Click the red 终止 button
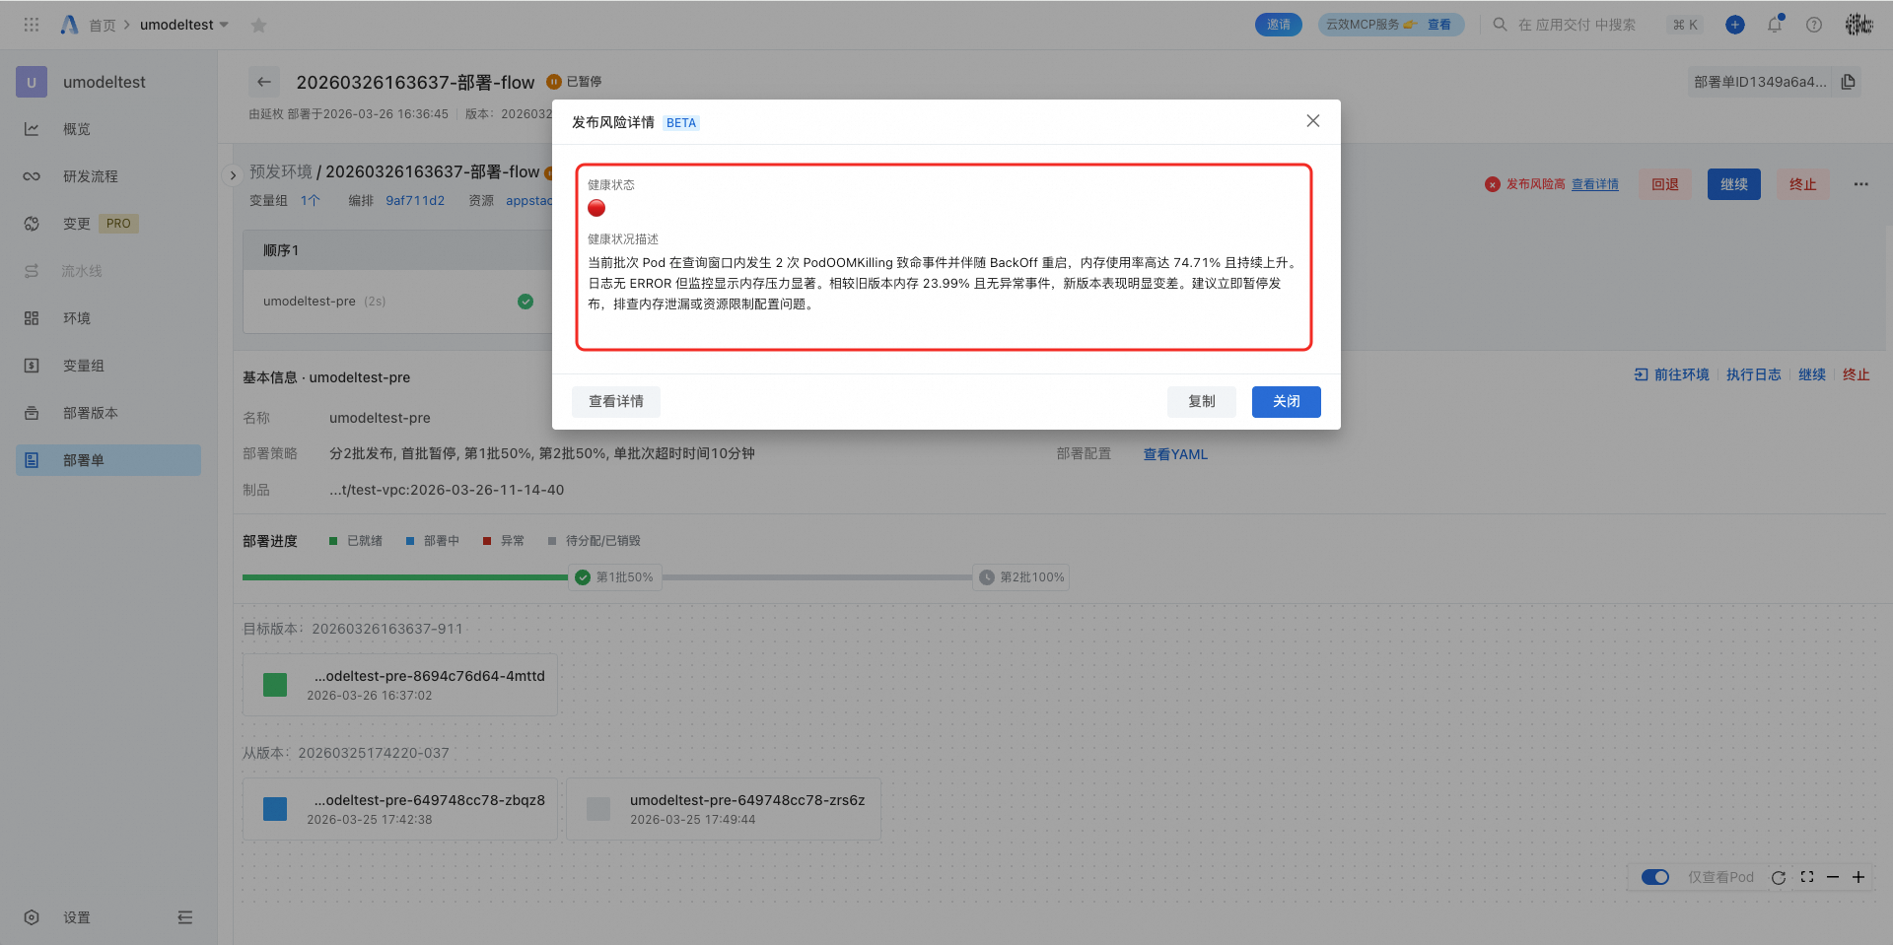The image size is (1893, 945). point(1803,184)
